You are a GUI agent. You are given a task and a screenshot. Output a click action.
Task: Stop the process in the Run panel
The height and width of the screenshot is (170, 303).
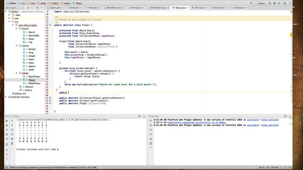coord(7,126)
